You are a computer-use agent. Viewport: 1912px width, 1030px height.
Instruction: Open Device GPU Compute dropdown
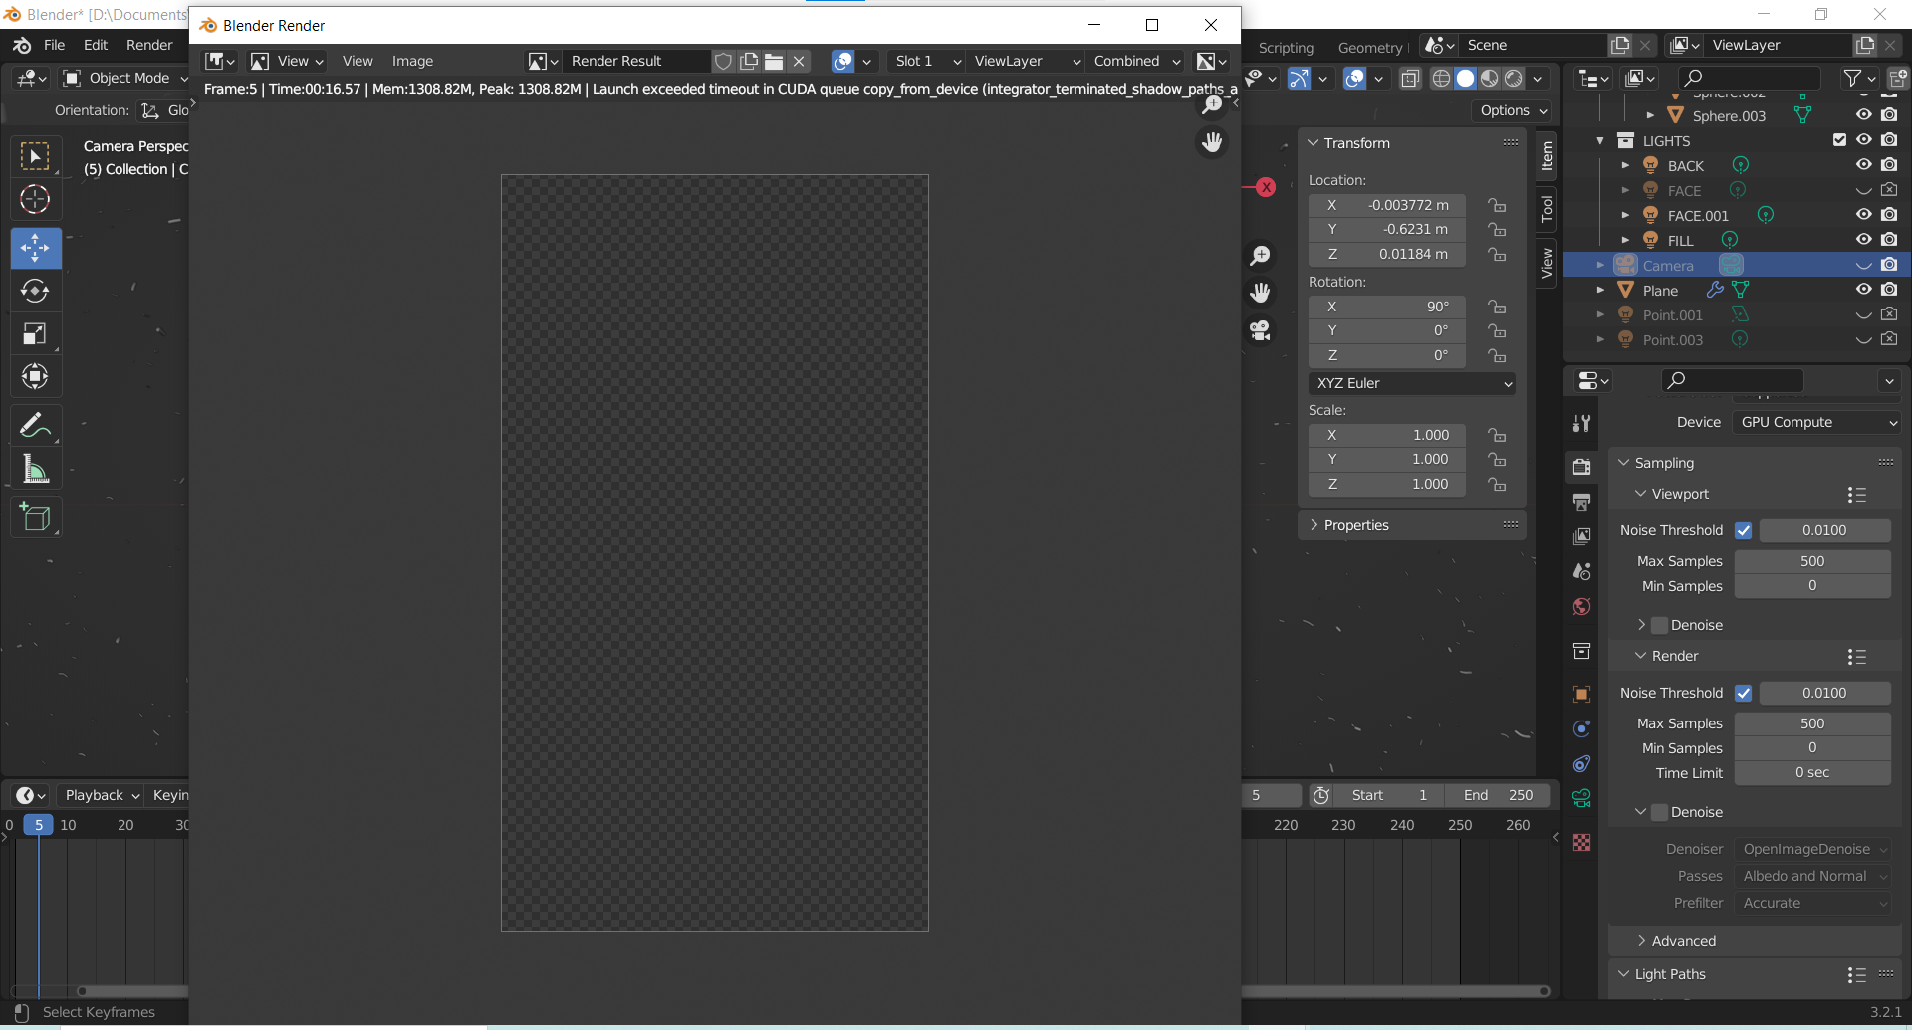click(1817, 422)
